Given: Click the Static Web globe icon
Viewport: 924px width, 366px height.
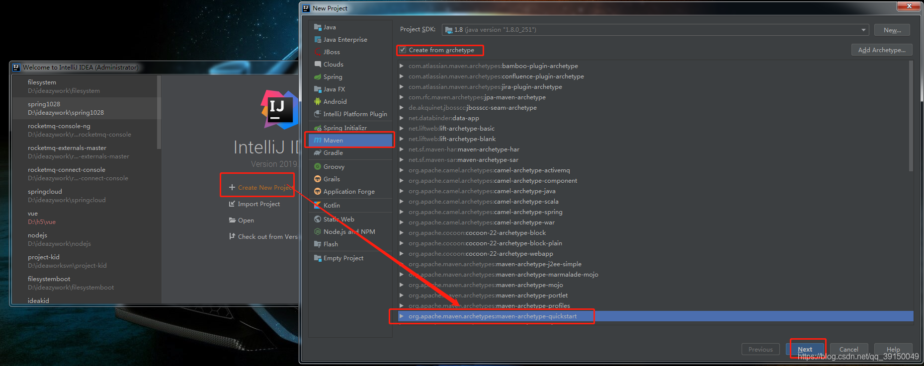Looking at the screenshot, I should (318, 220).
